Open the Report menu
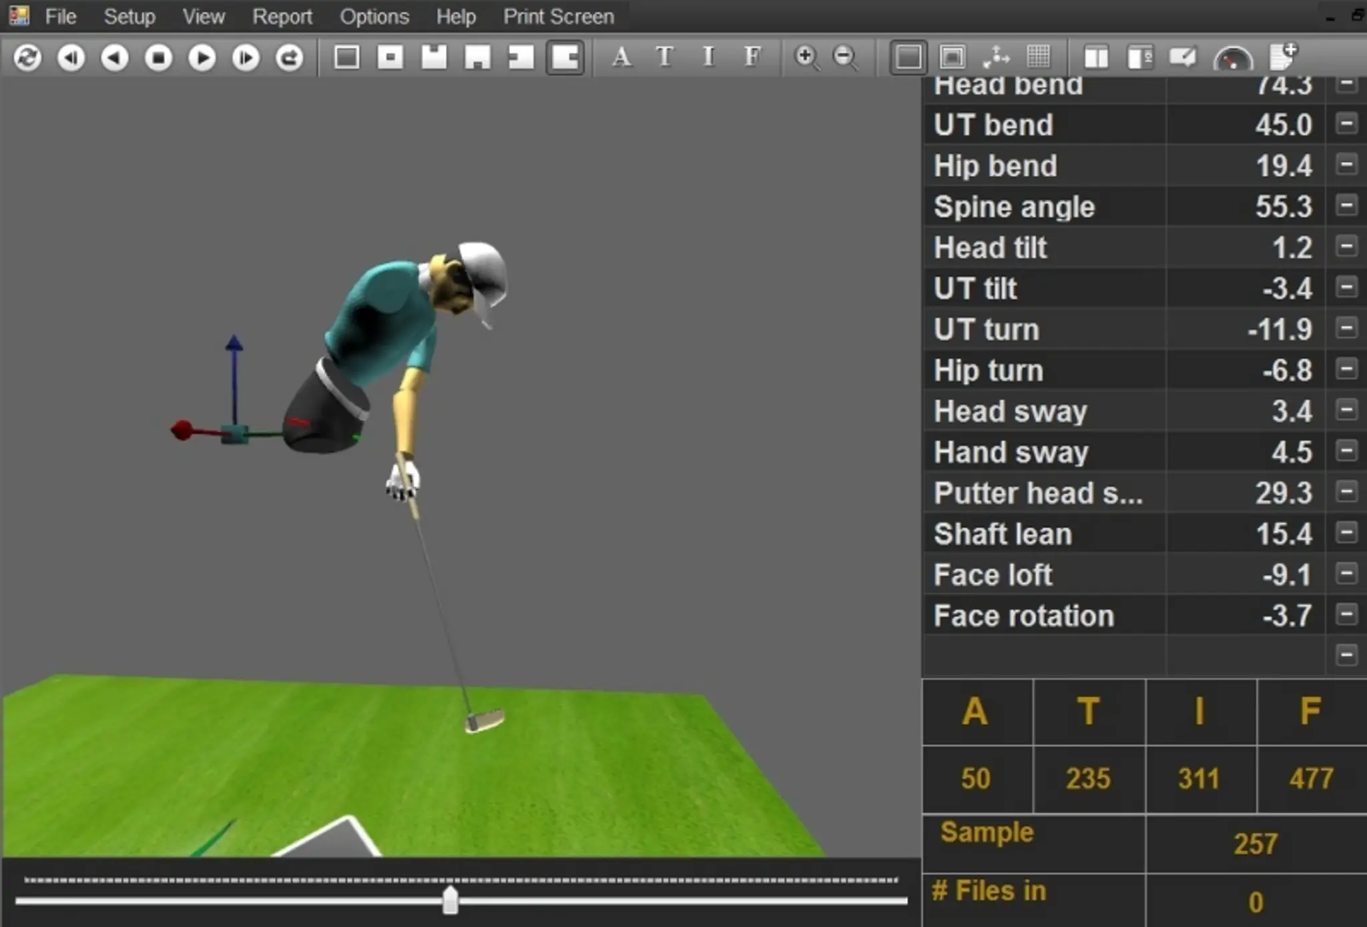This screenshot has height=927, width=1367. point(282,16)
